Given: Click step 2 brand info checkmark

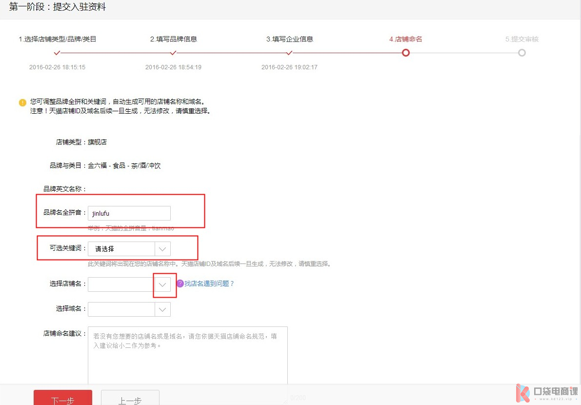Looking at the screenshot, I should 173,53.
